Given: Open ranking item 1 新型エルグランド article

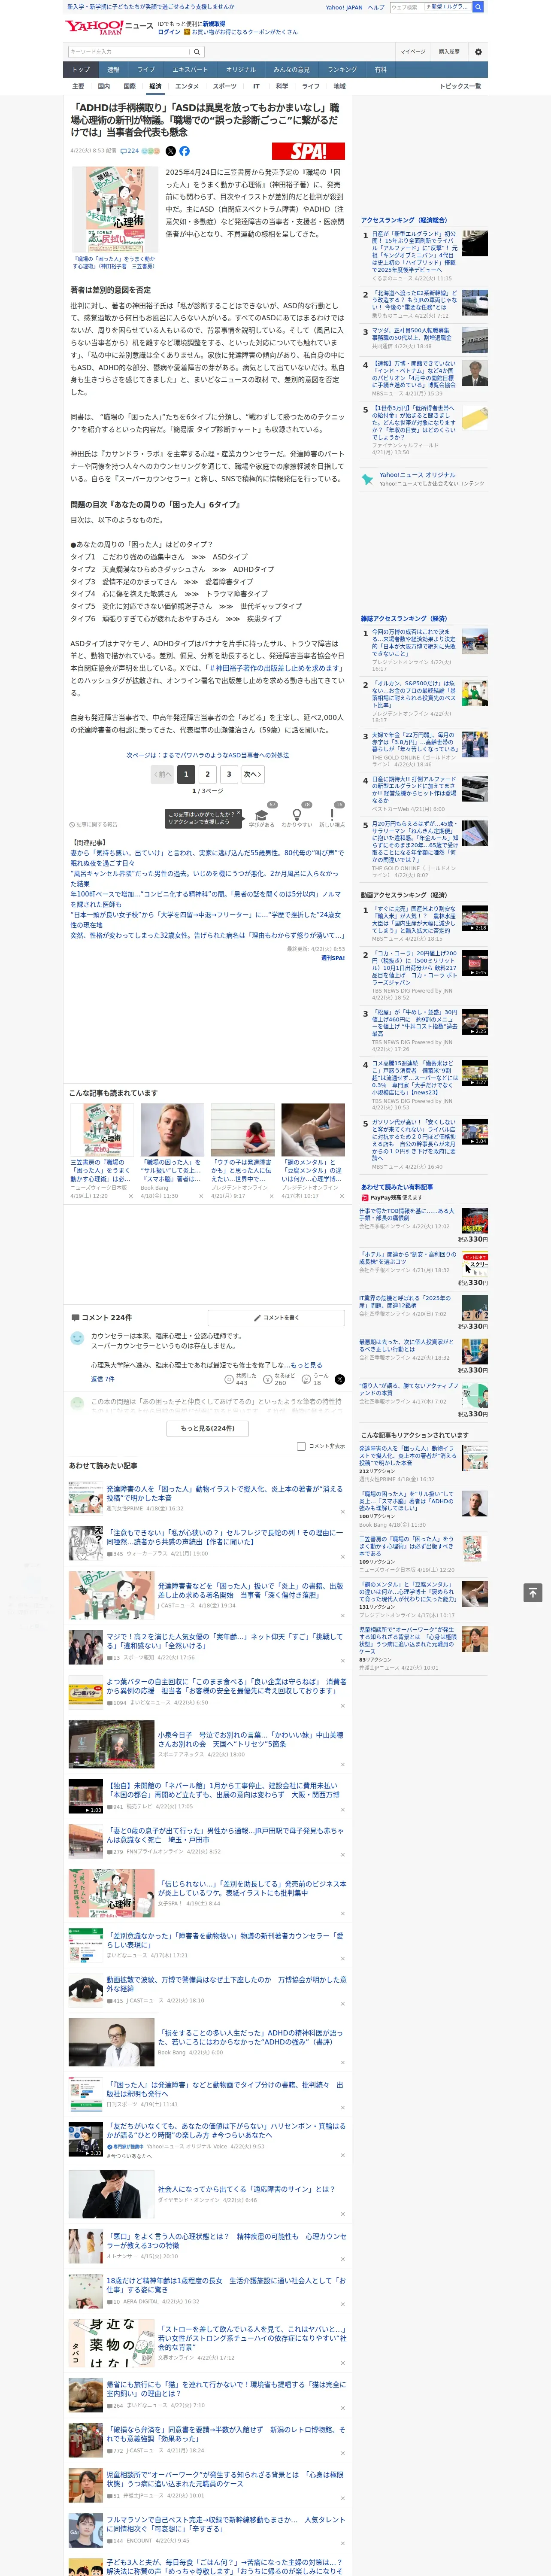Looking at the screenshot, I should 413,251.
